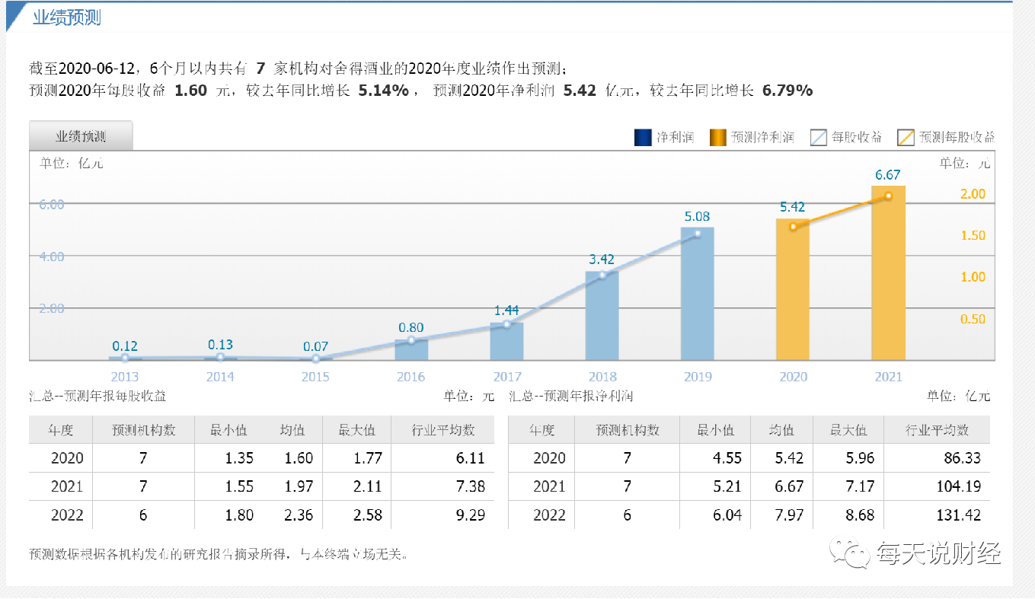The height and width of the screenshot is (599, 1035).
Task: Select the 2021 forecast orange bar
Action: 888,272
